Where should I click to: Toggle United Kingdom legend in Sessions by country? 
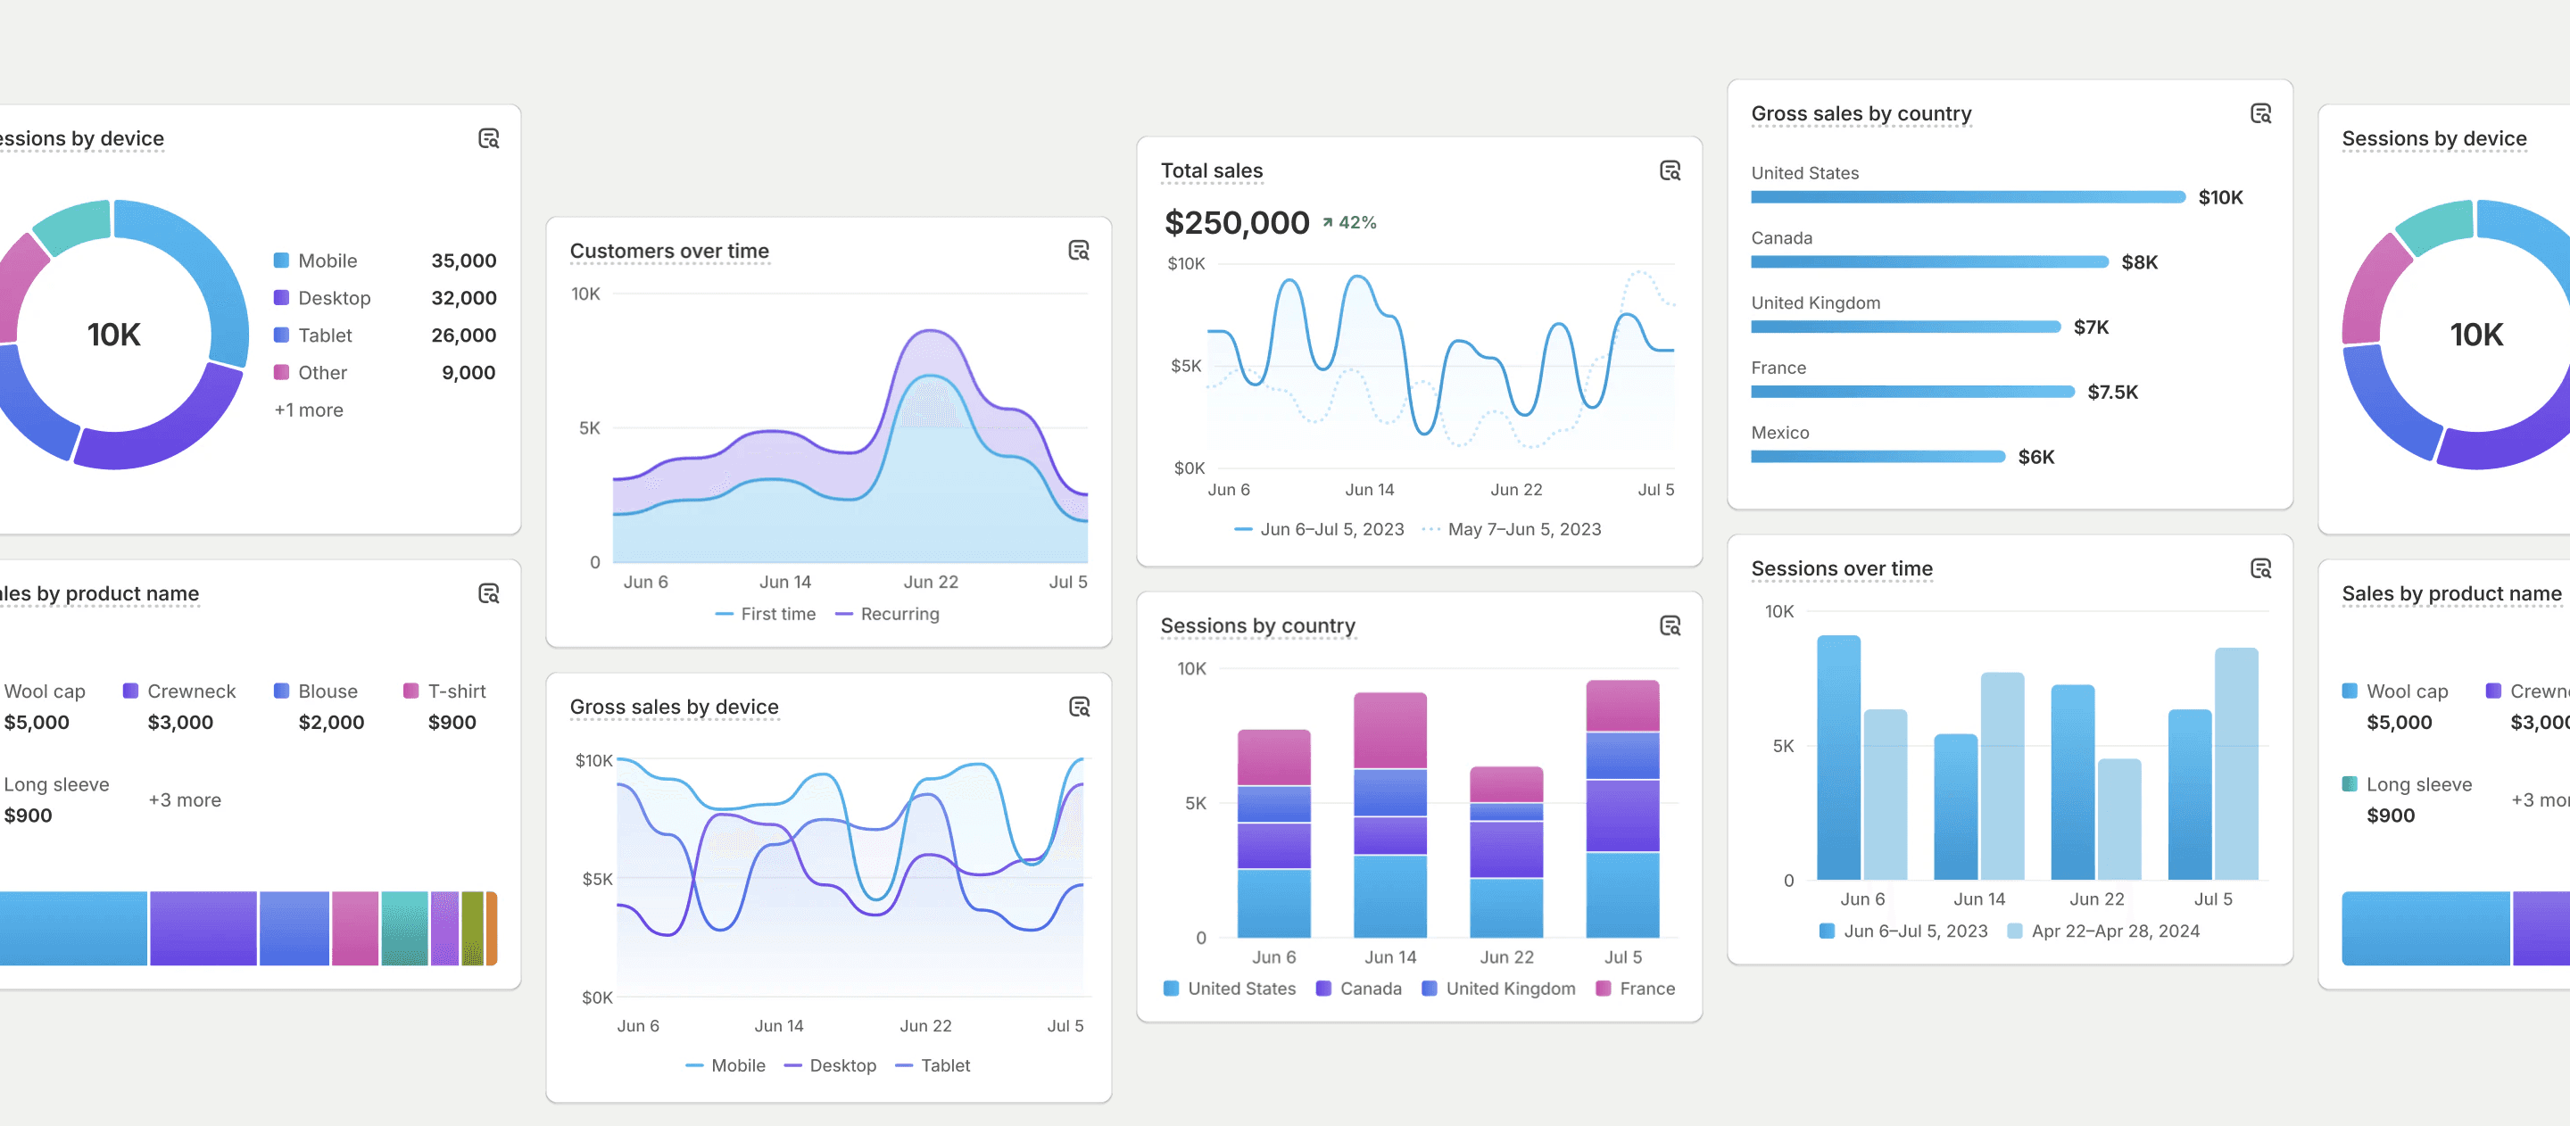(1498, 989)
